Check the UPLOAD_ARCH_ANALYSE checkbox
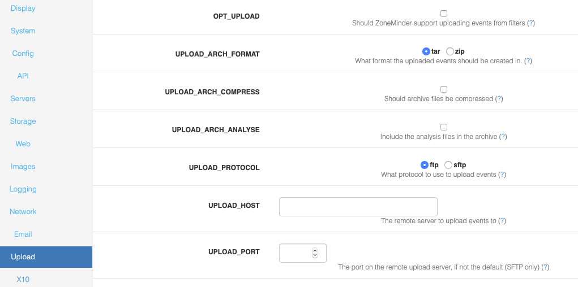Image resolution: width=578 pixels, height=287 pixels. (x=444, y=127)
